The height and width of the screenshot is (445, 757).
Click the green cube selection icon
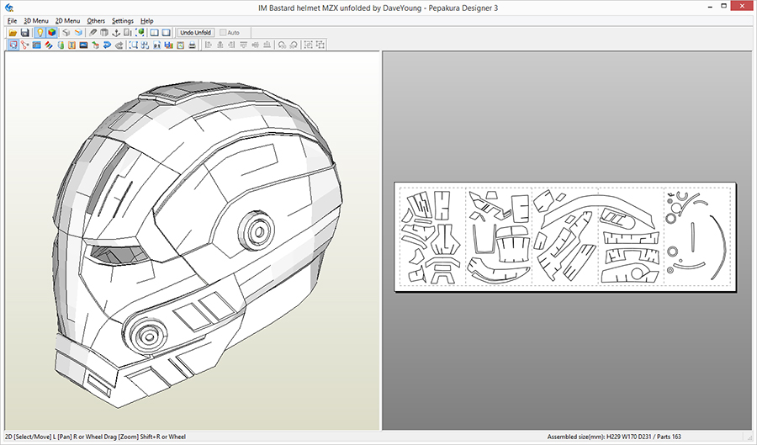click(x=140, y=33)
